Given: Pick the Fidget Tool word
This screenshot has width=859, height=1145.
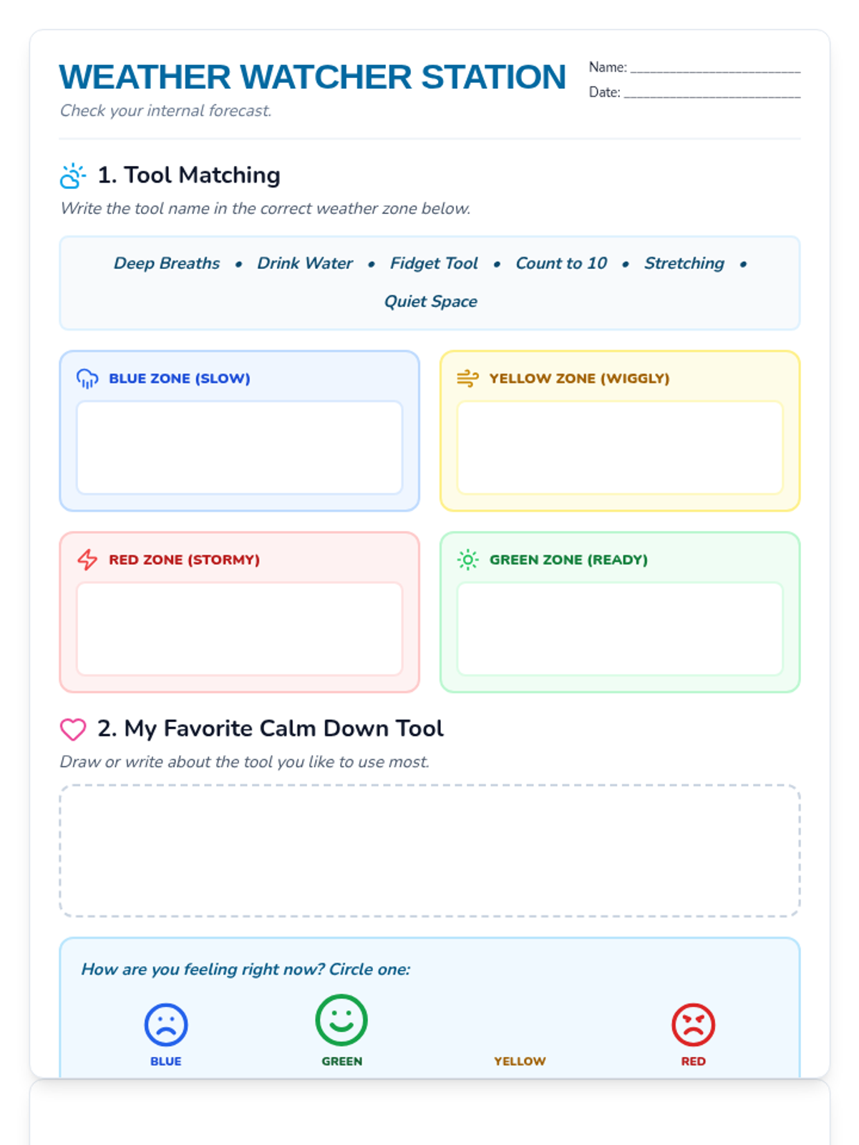Looking at the screenshot, I should click(434, 263).
